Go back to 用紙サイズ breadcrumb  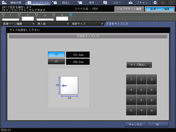(87, 24)
